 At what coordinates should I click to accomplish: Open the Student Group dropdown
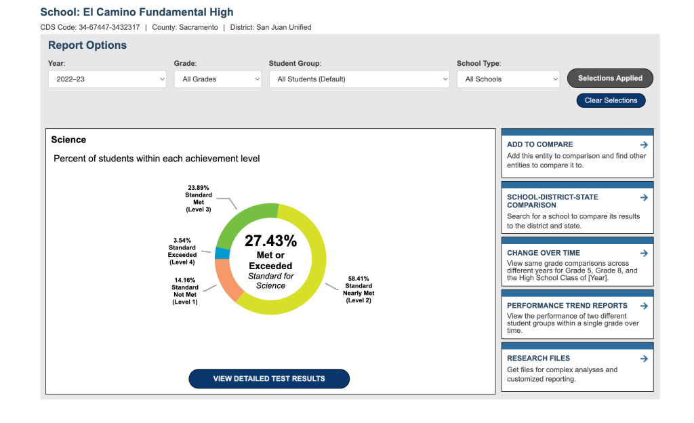coord(359,79)
